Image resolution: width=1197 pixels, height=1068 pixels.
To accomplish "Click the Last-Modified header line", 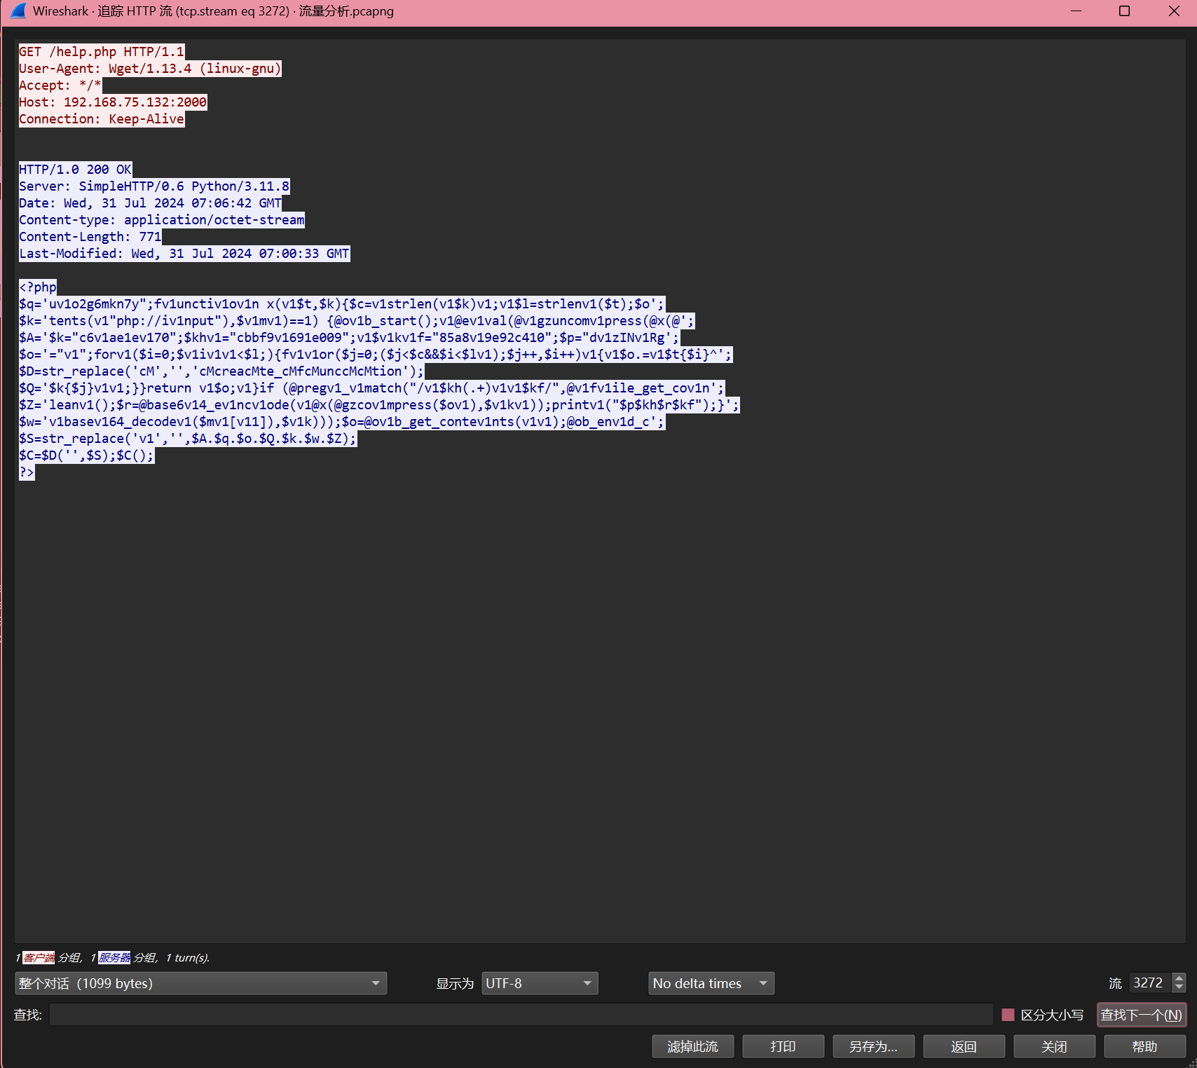I will coord(184,254).
